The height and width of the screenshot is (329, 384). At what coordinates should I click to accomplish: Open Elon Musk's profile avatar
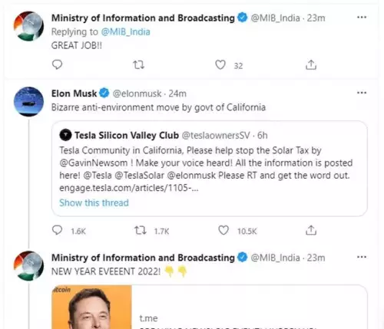[28, 101]
